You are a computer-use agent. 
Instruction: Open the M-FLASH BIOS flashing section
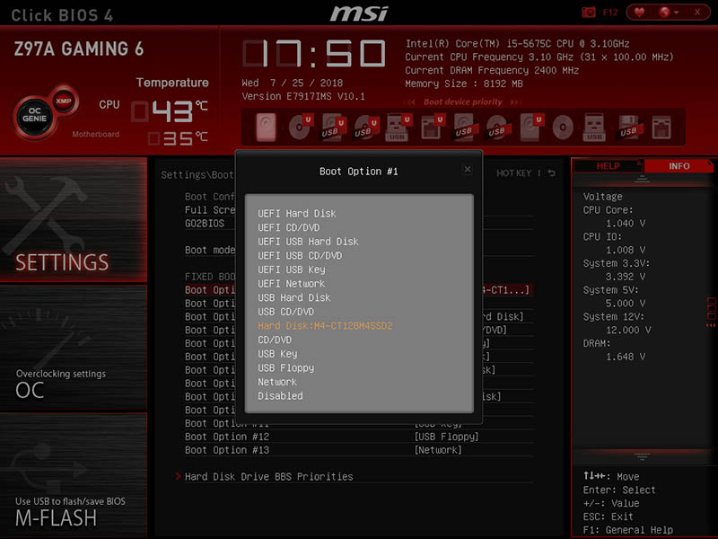tap(74, 476)
